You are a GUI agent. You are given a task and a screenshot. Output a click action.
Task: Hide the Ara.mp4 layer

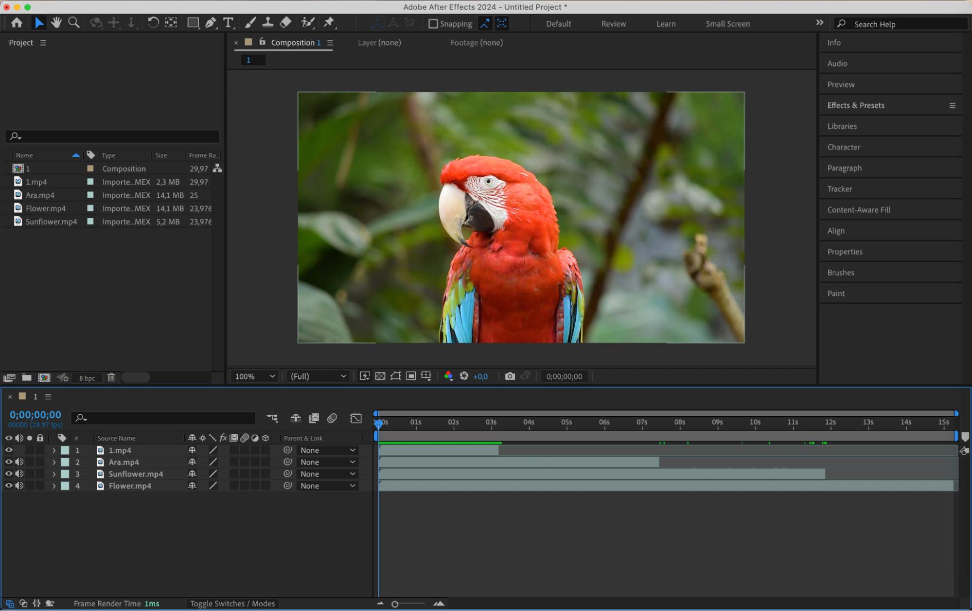point(9,462)
